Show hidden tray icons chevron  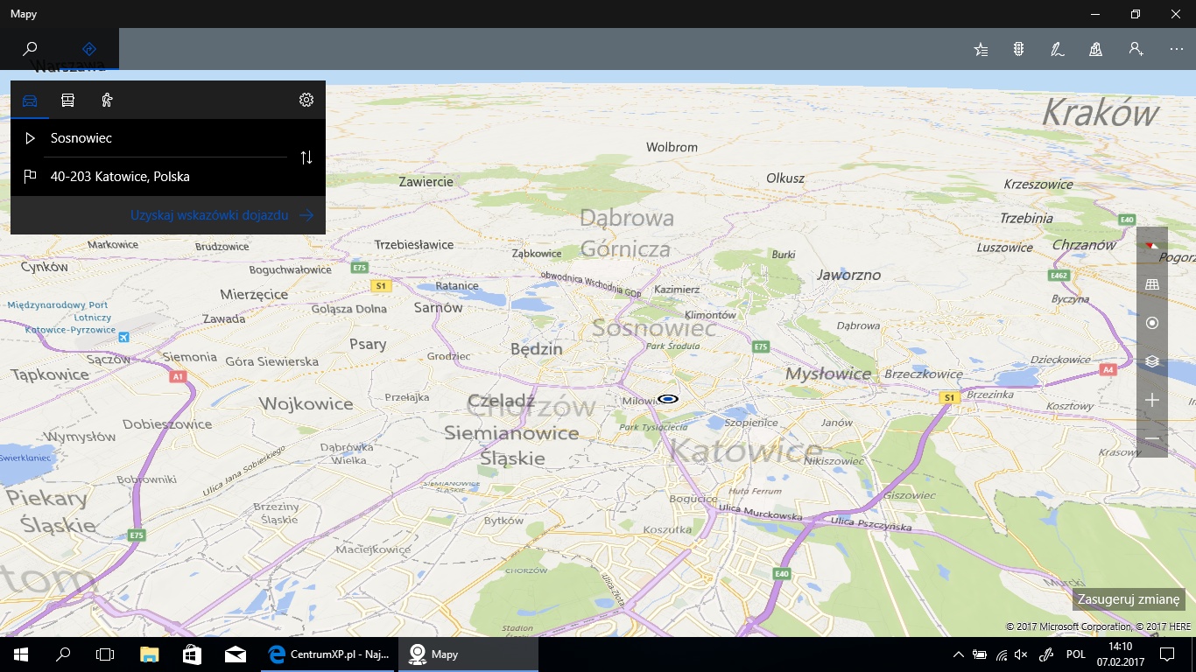pos(959,654)
